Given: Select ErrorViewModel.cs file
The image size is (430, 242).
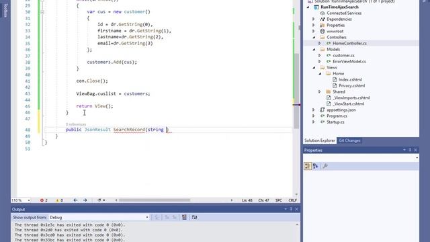Looking at the screenshot, I should point(349,61).
